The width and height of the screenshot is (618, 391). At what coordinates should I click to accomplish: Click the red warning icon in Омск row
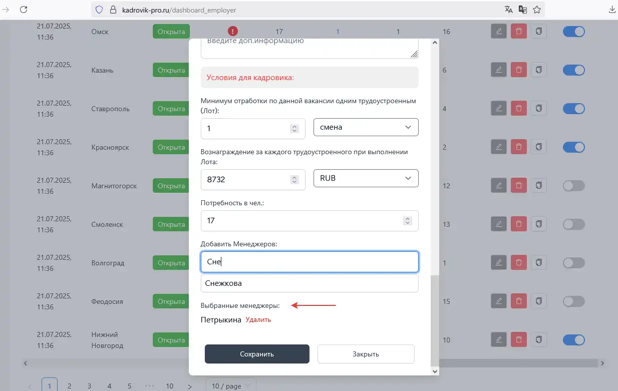pos(232,32)
